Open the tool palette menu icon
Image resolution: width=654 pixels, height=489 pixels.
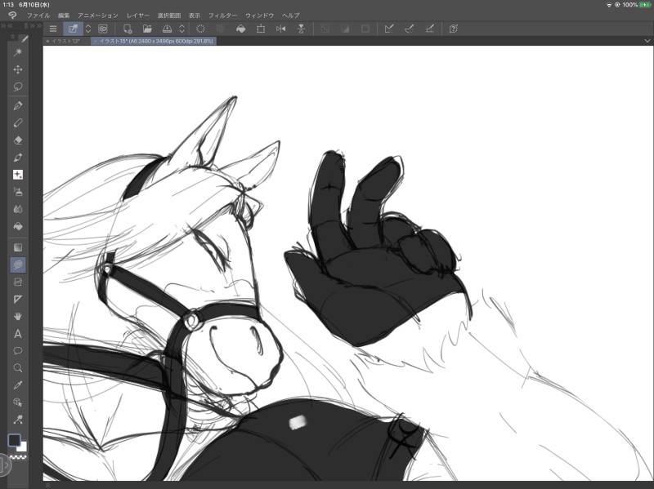coord(13,37)
